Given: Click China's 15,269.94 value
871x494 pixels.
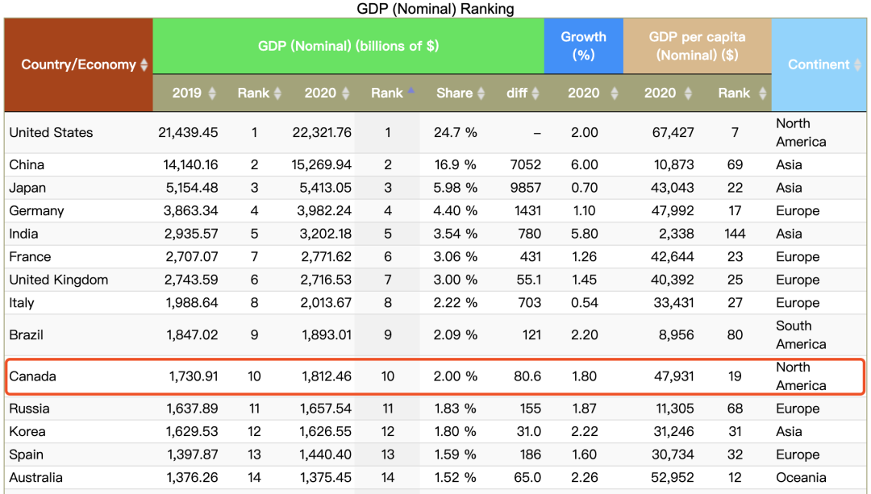Looking at the screenshot, I should pyautogui.click(x=322, y=165).
